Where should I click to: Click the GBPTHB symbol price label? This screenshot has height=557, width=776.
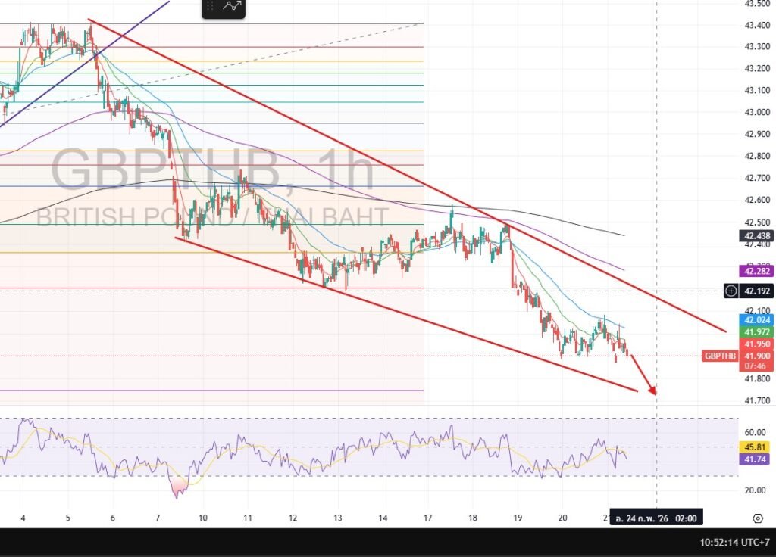(x=718, y=356)
